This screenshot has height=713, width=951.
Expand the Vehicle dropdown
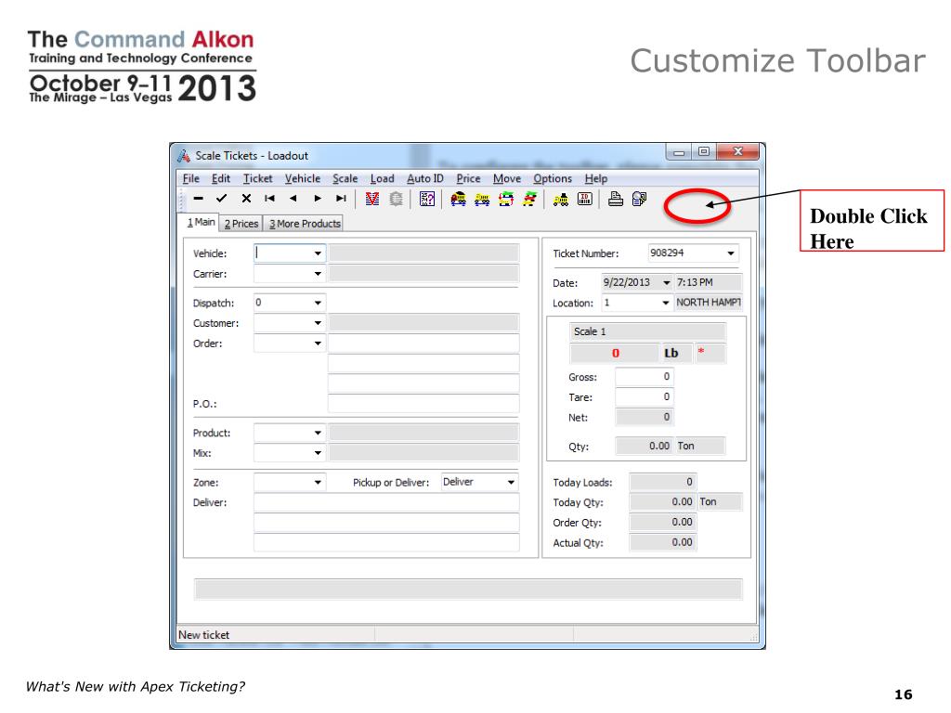(318, 253)
